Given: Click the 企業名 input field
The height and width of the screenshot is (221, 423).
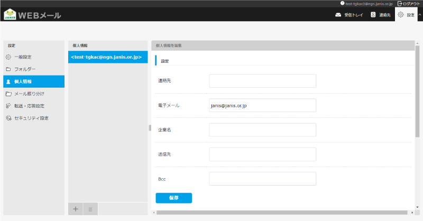Looking at the screenshot, I should coord(262,130).
